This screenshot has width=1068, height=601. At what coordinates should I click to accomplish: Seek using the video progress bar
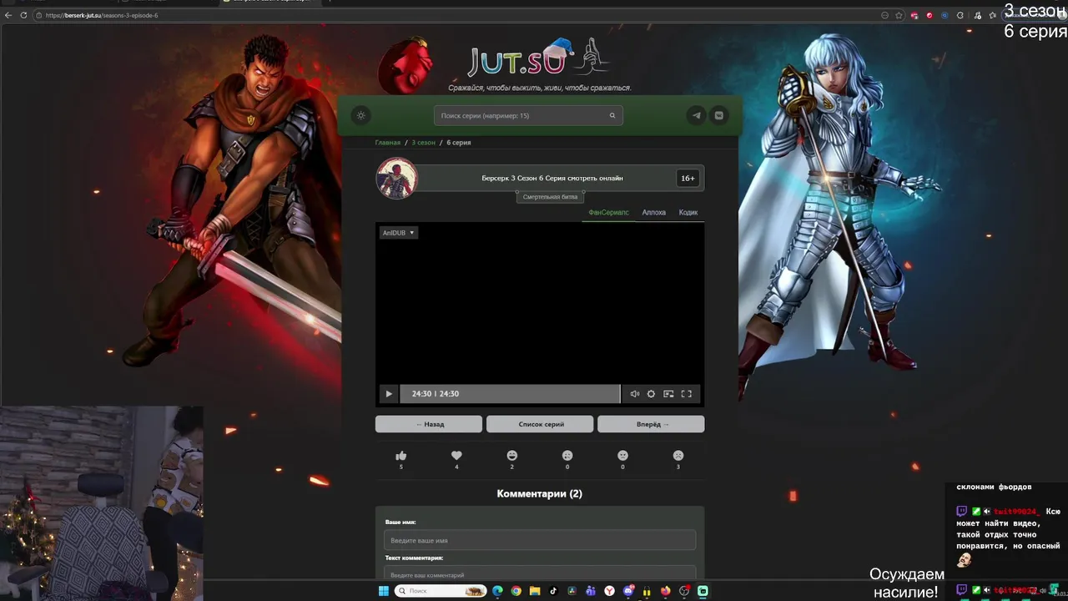(510, 394)
